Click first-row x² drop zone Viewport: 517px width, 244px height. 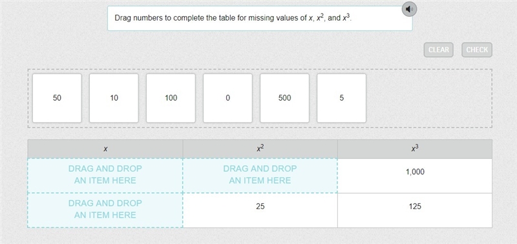(260, 176)
